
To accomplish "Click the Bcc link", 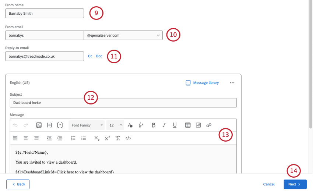I will pyautogui.click(x=99, y=56).
